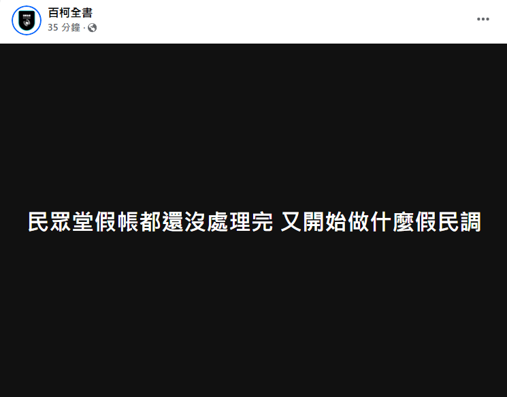Click the globe public-privacy icon

(92, 28)
